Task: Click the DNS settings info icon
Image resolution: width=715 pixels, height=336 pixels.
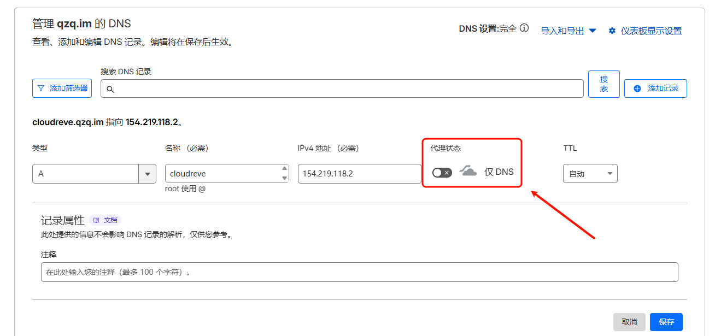Action: point(524,28)
